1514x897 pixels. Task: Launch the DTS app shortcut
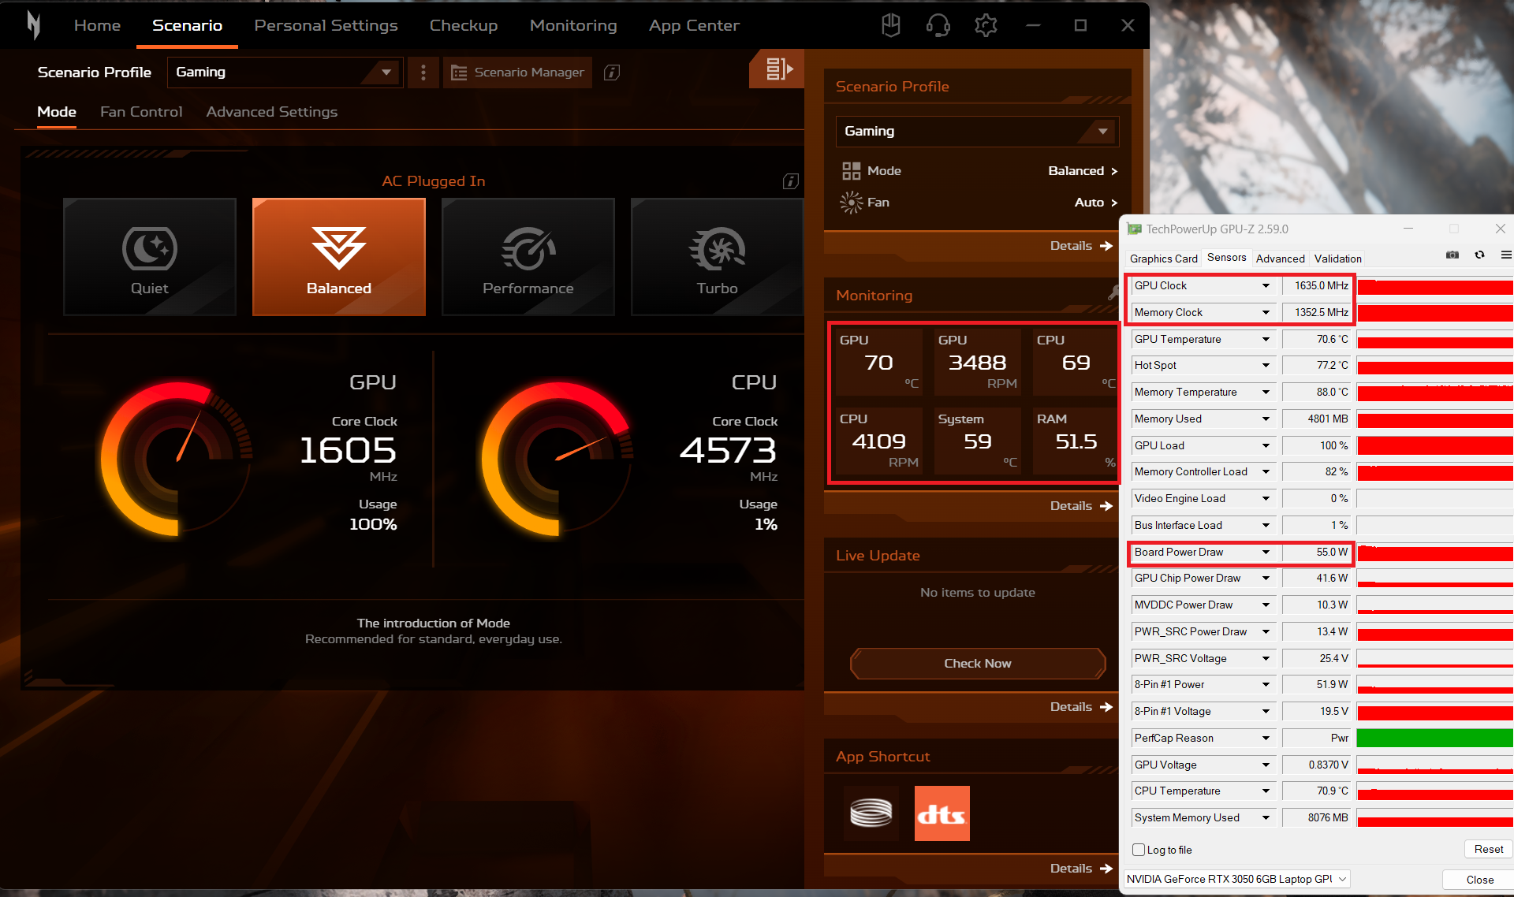tap(942, 813)
